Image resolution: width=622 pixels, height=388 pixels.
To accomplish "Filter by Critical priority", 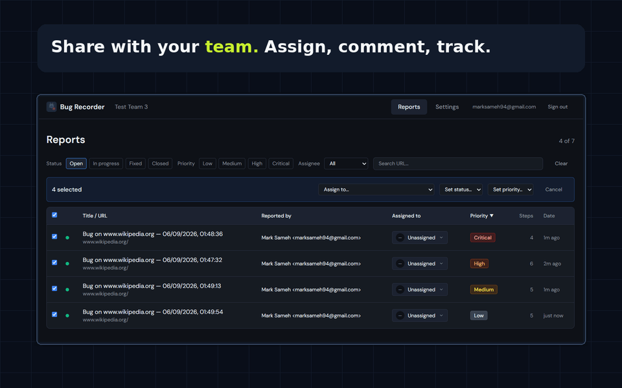I will tap(281, 164).
